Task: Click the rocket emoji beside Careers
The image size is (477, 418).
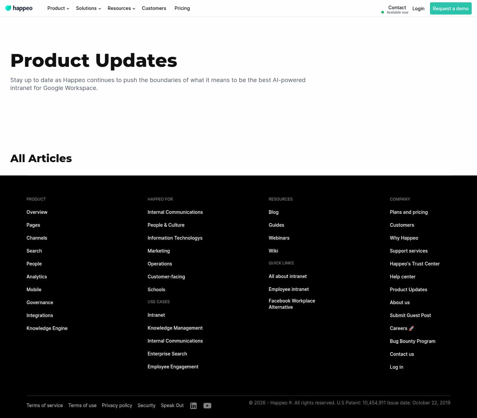Action: [411, 328]
